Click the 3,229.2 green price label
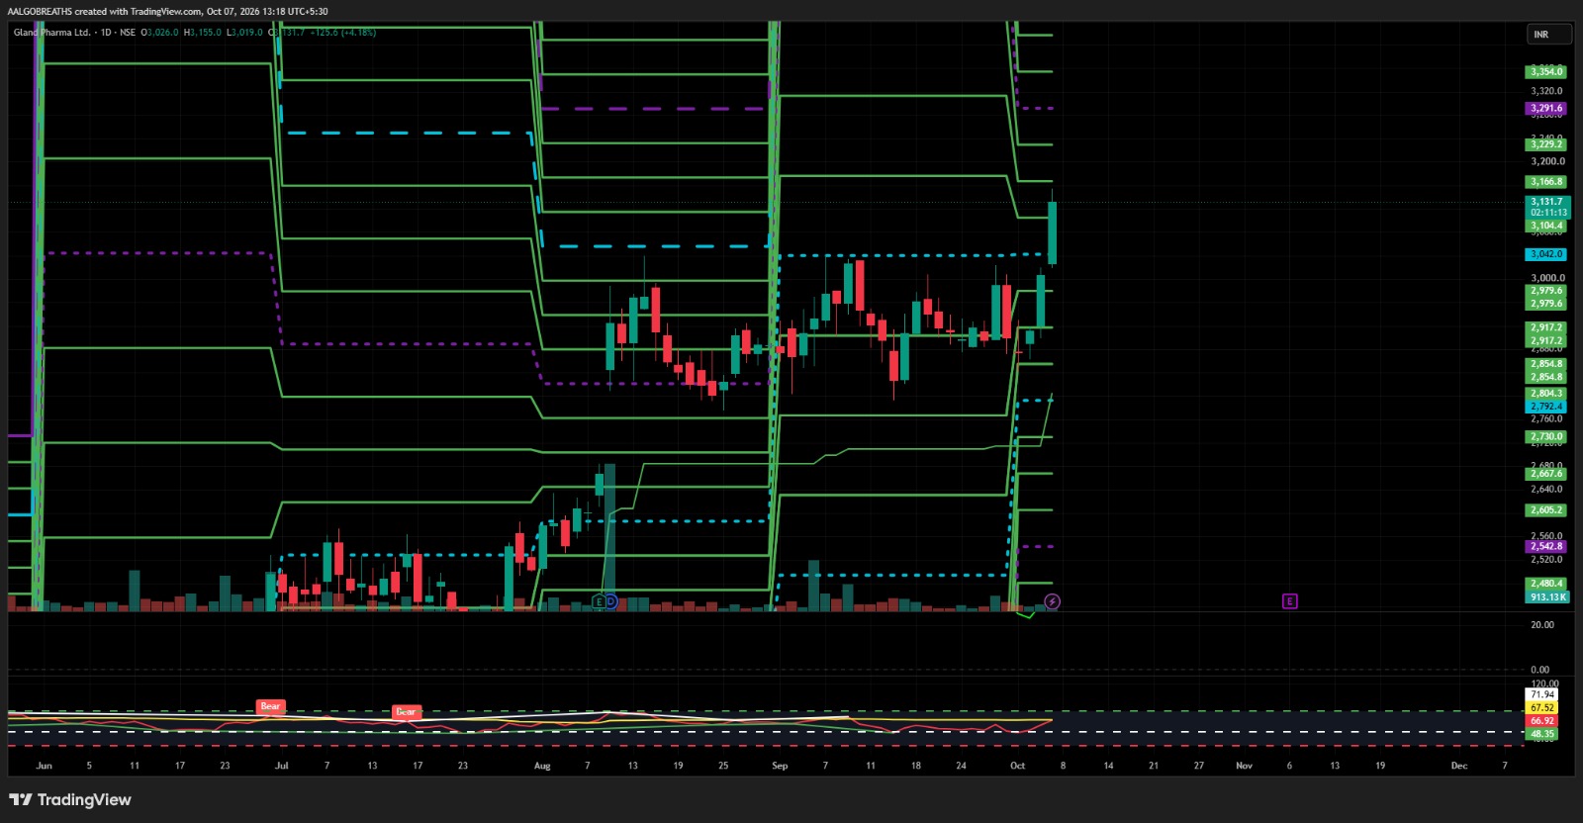 coord(1546,144)
